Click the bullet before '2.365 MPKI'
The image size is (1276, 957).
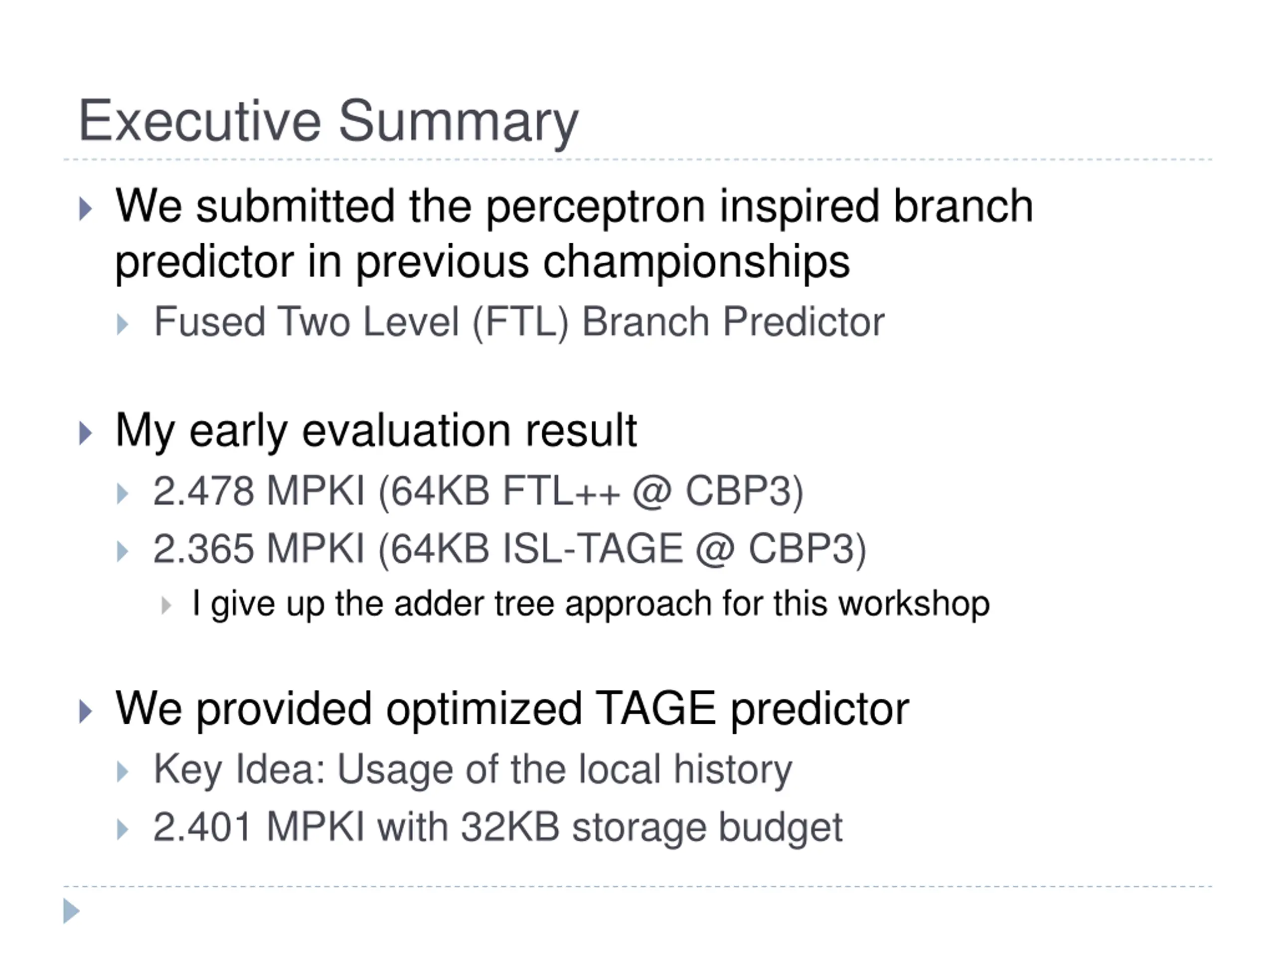pyautogui.click(x=122, y=551)
